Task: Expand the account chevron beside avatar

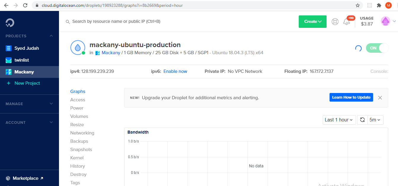Action: [394, 21]
